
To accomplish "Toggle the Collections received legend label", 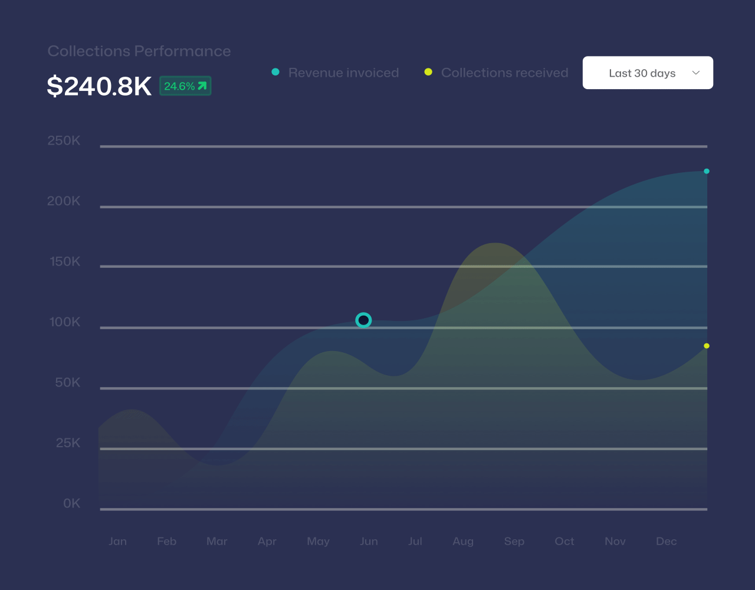I will [504, 73].
